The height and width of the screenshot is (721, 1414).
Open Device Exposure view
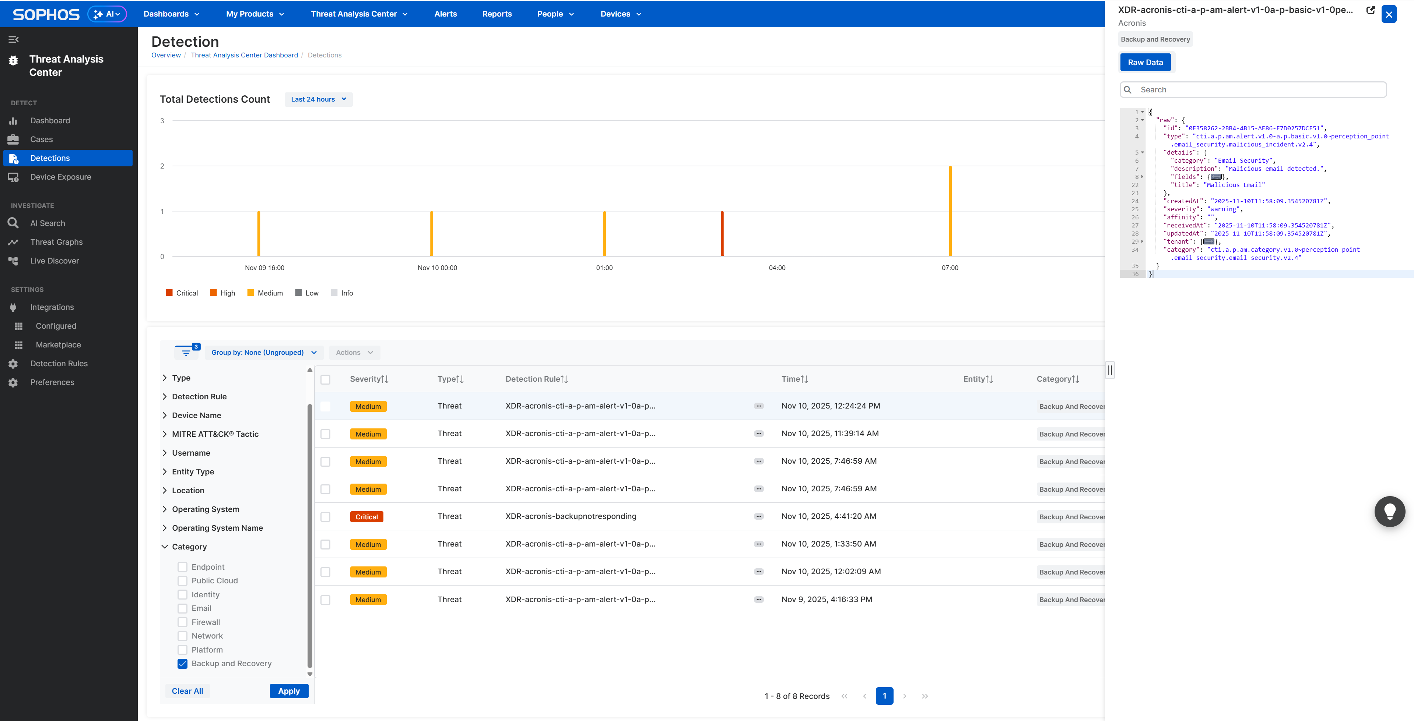point(60,177)
